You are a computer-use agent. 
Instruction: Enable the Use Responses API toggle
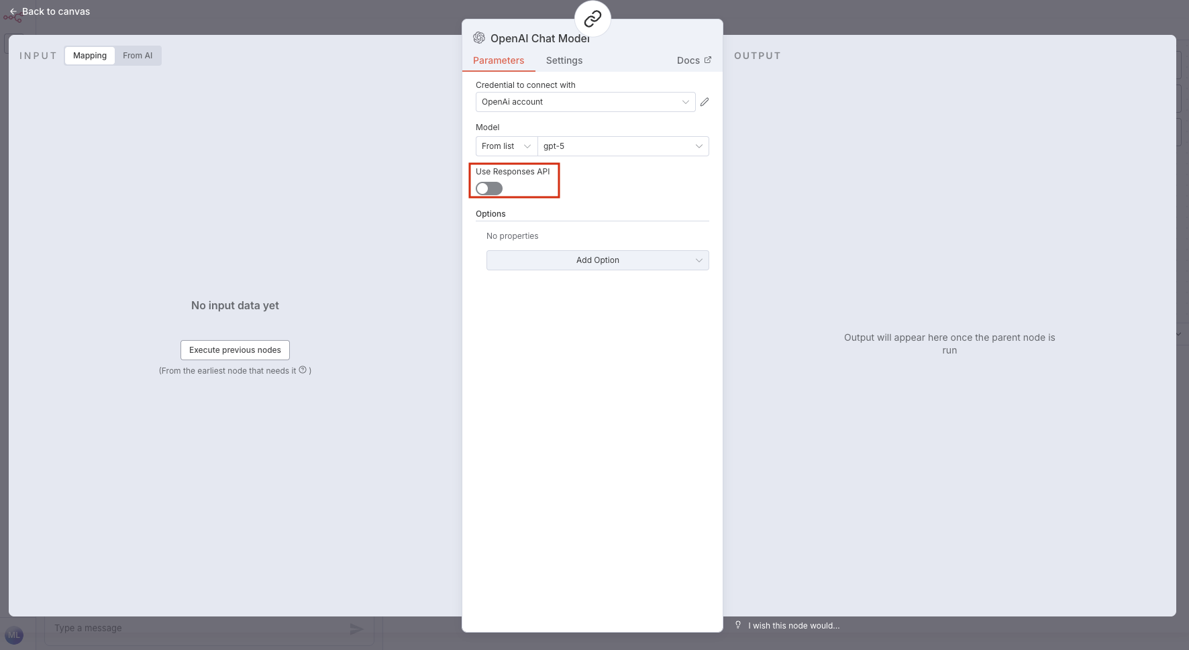[x=488, y=188]
